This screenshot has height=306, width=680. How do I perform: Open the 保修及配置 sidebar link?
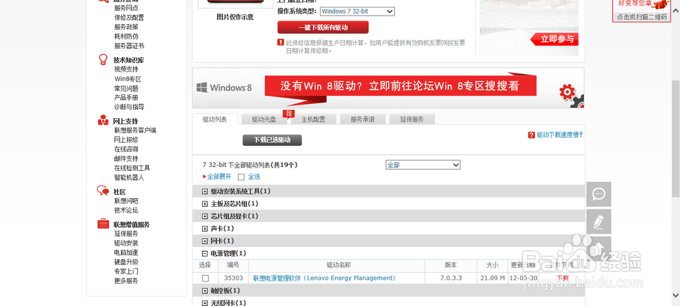click(129, 18)
